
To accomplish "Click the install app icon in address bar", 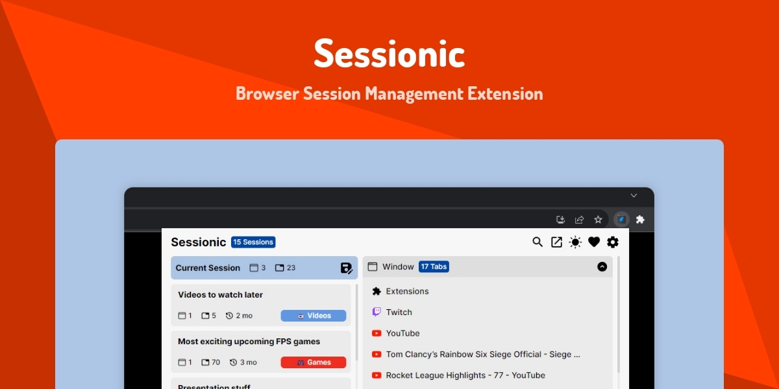I will coord(562,220).
